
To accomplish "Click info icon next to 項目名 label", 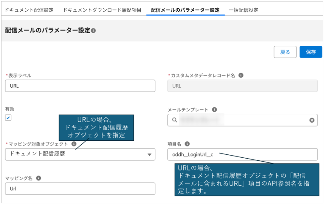I will (x=187, y=144).
